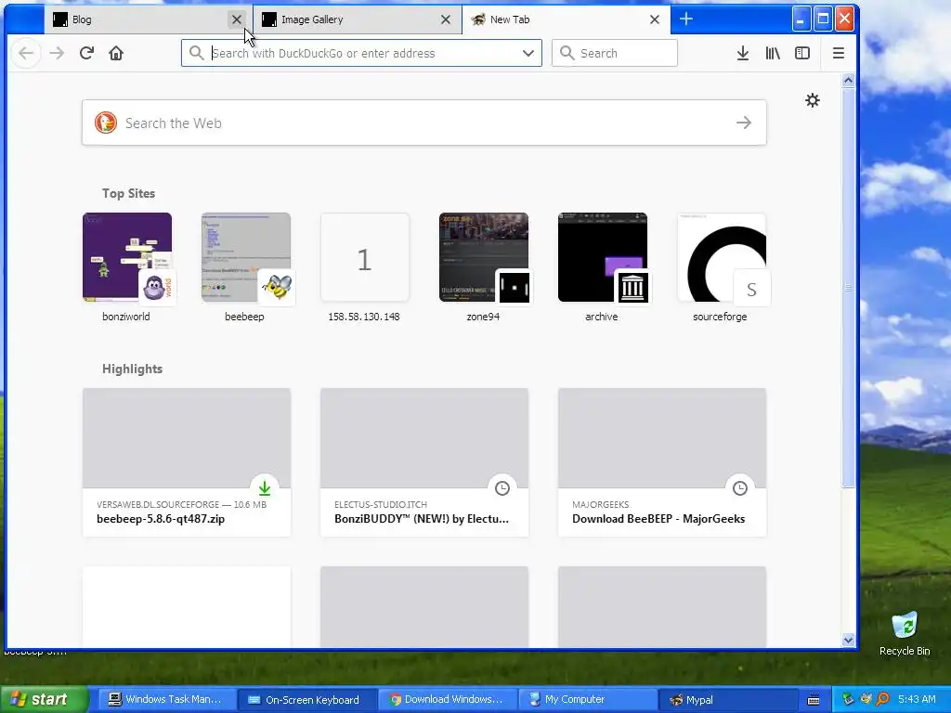The height and width of the screenshot is (713, 951).
Task: Close the Blog tab
Action: (237, 19)
